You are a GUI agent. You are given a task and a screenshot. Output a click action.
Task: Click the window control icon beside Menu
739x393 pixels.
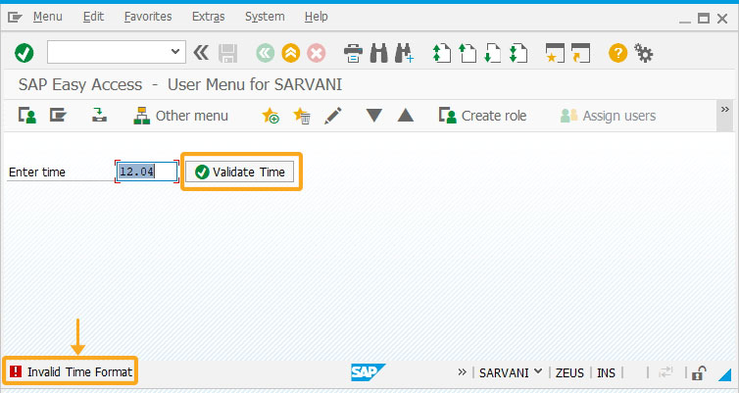click(15, 18)
